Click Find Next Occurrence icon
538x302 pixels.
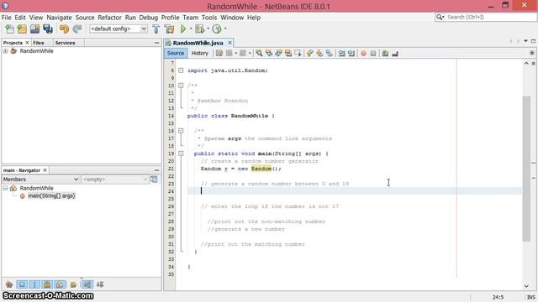tap(278, 54)
